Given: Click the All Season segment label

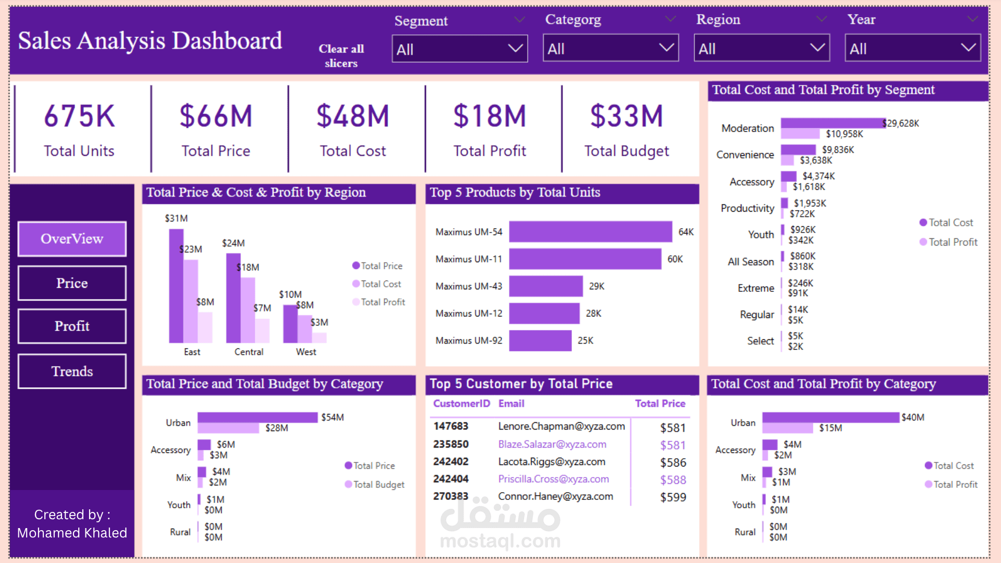Looking at the screenshot, I should click(x=751, y=262).
